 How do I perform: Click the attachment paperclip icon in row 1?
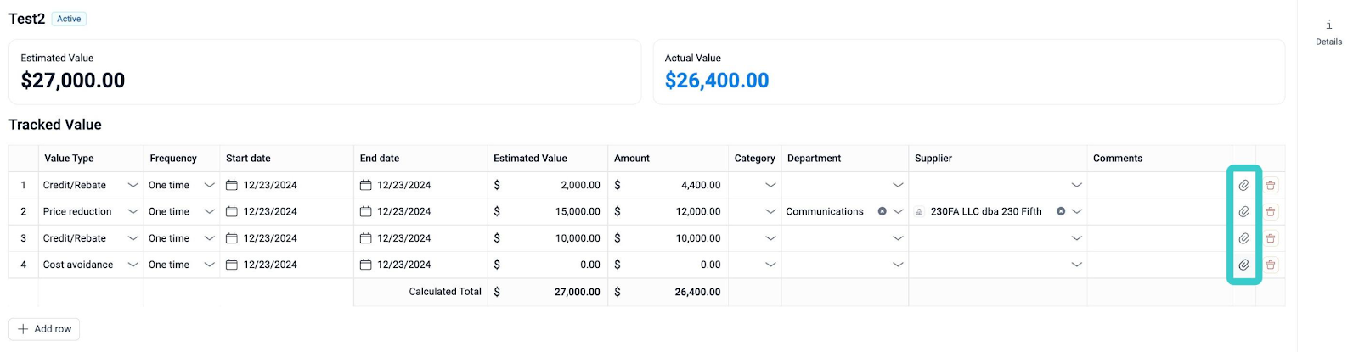click(x=1243, y=185)
